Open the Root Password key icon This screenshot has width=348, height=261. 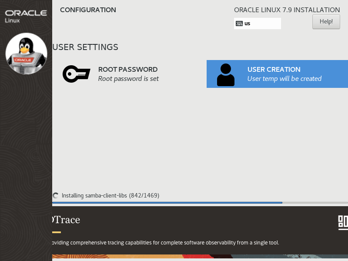[x=77, y=74]
